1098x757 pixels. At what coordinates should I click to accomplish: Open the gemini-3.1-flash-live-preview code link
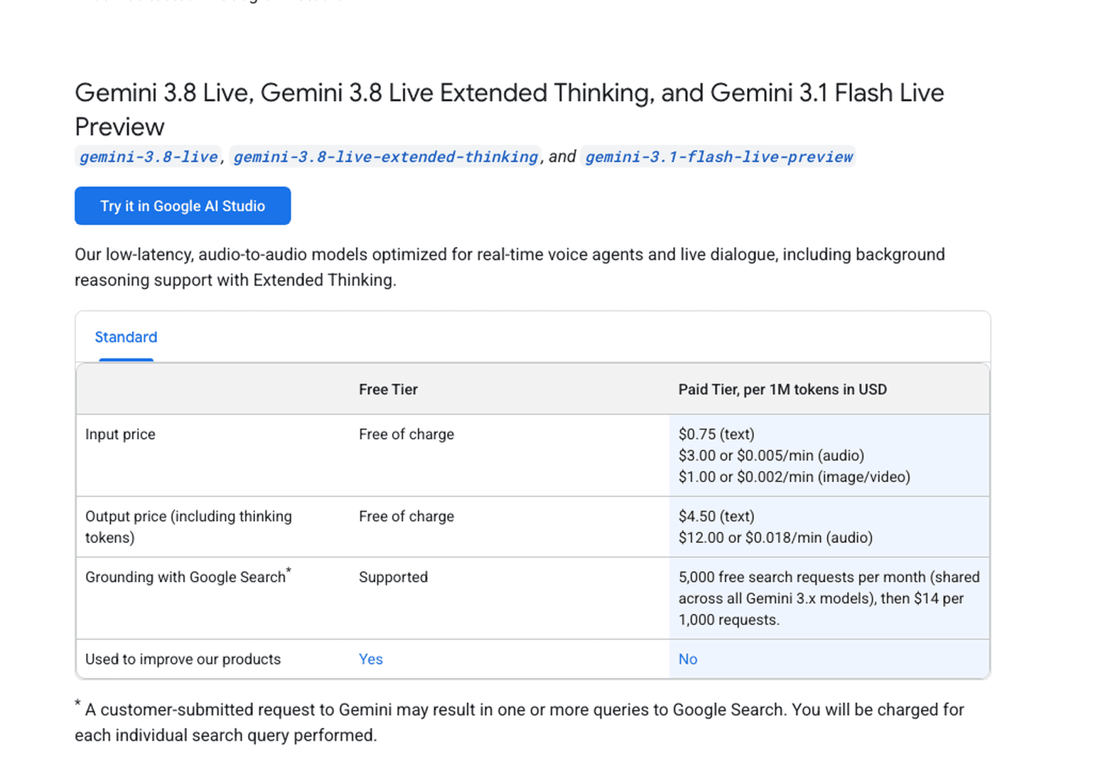point(718,157)
